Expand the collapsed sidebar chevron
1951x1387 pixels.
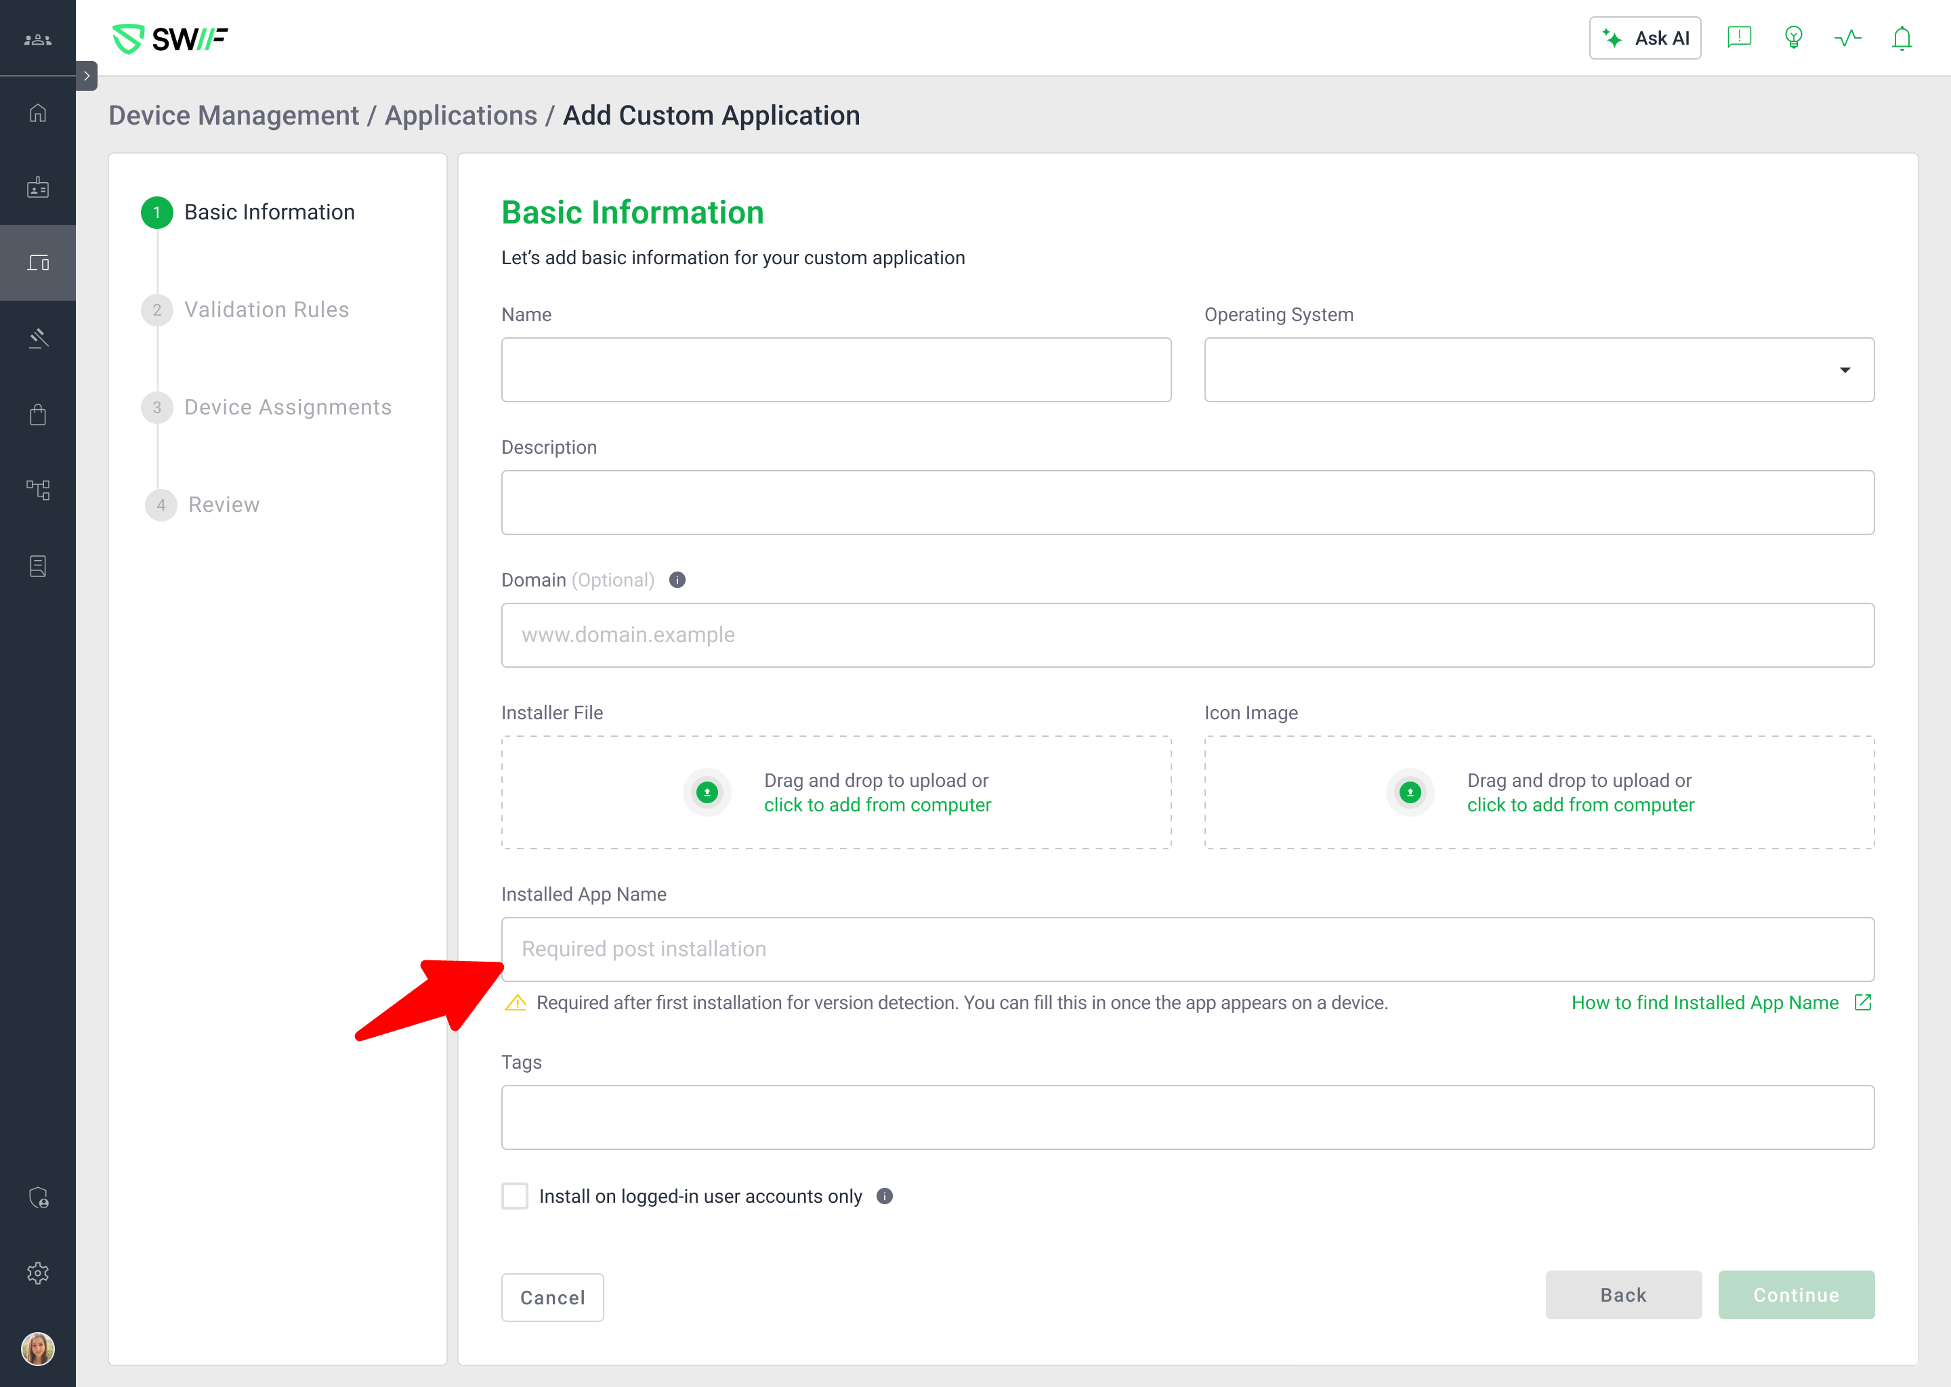click(x=86, y=76)
